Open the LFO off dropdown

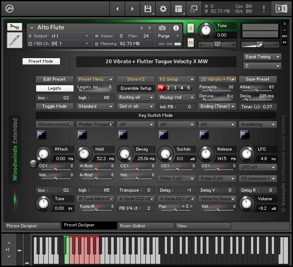pyautogui.click(x=258, y=167)
